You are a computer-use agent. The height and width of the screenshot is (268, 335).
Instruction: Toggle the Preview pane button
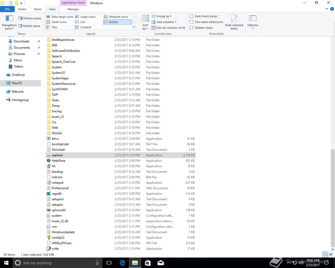(30, 18)
